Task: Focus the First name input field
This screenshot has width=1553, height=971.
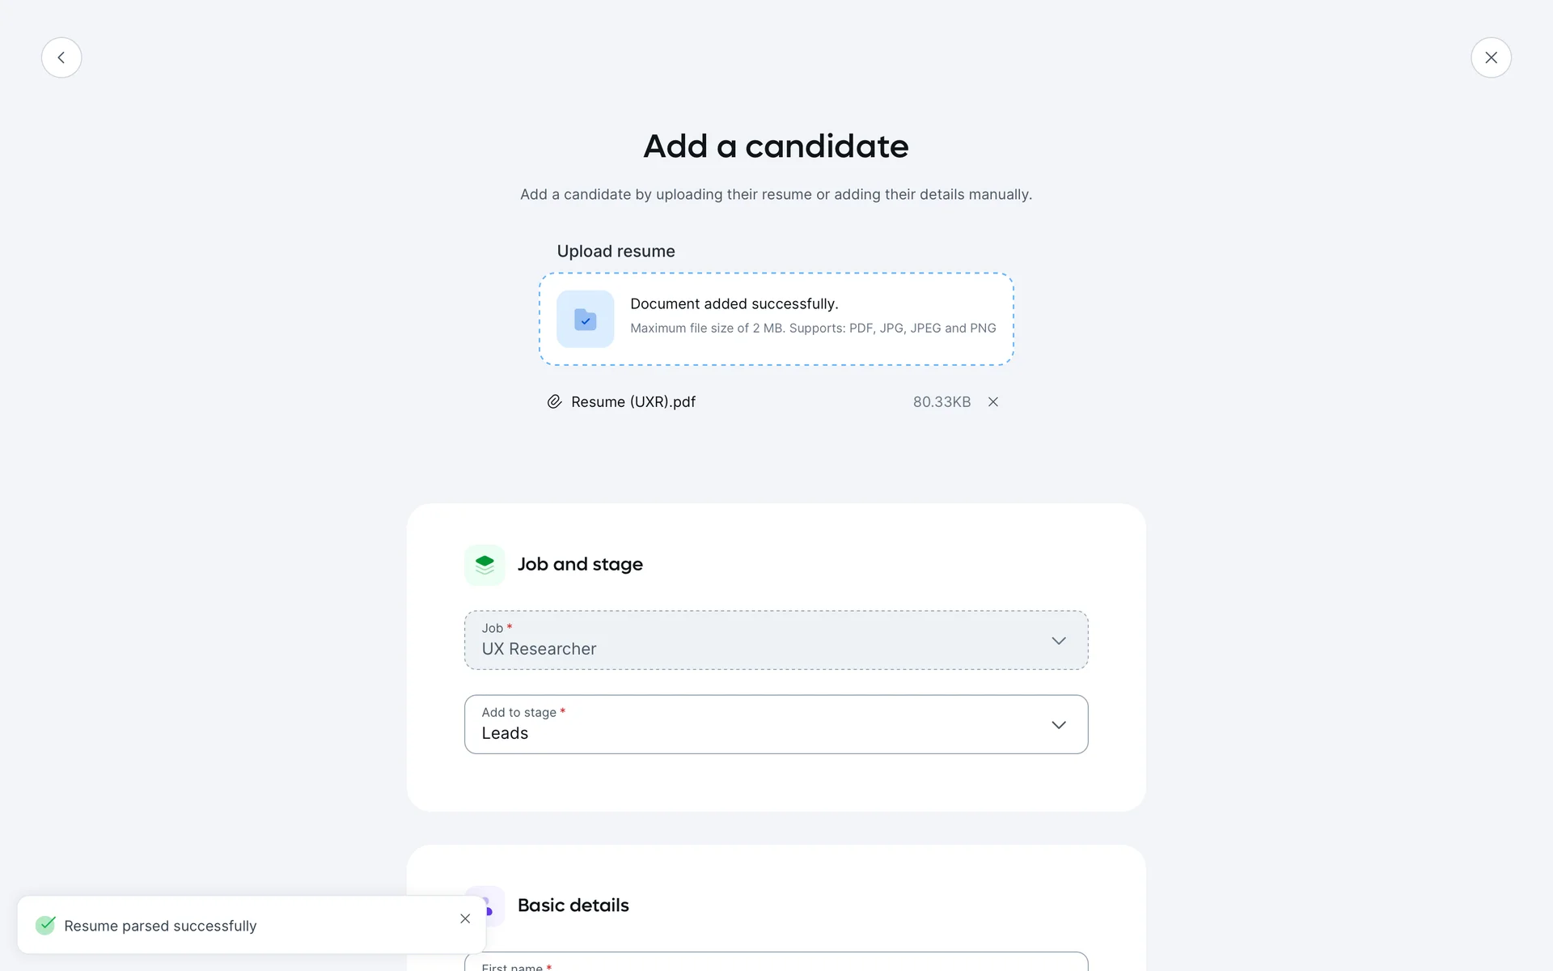Action: click(x=775, y=963)
